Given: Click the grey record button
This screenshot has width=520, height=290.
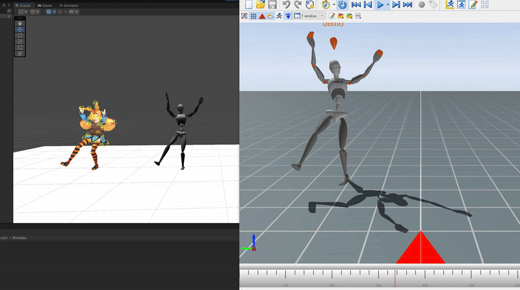Looking at the screenshot, I should click(421, 5).
